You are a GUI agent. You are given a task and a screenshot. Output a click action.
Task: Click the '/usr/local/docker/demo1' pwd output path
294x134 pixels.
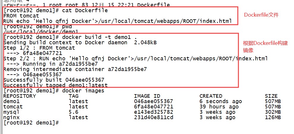41,32
